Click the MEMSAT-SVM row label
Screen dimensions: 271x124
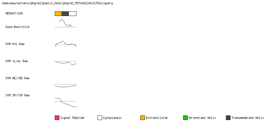(14, 13)
